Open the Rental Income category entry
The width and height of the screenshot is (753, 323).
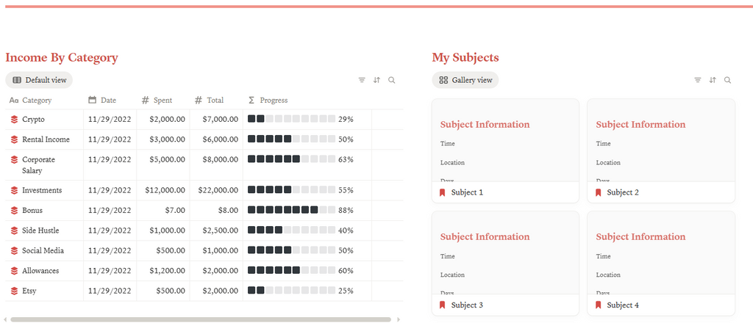coord(46,139)
